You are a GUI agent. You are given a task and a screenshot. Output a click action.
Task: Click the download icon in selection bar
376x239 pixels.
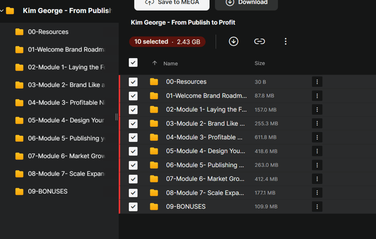click(x=233, y=42)
